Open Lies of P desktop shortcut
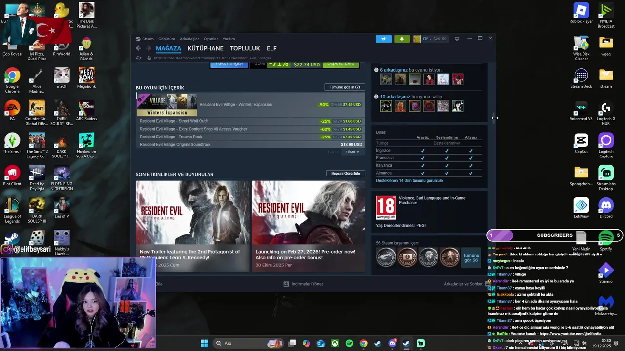Viewport: 625px width, 351px height. [x=62, y=209]
